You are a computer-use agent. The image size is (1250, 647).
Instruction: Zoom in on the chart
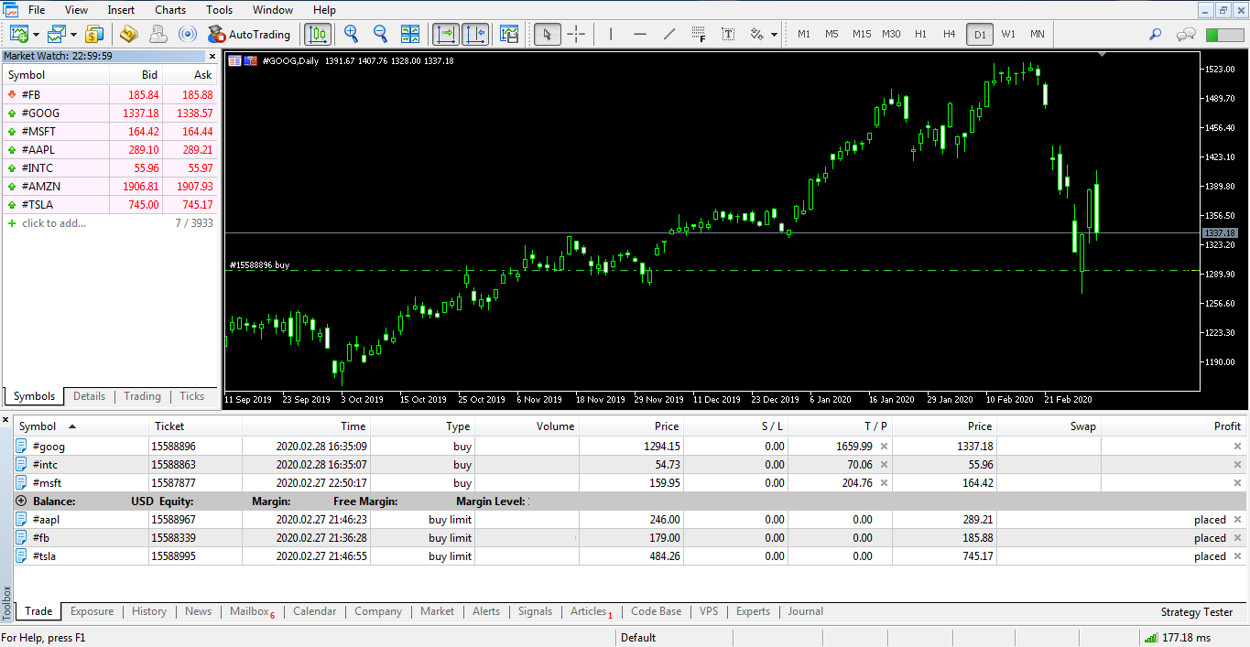(351, 35)
